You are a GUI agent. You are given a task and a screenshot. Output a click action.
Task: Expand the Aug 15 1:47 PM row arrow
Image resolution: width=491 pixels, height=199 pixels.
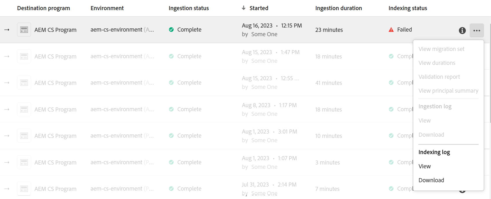click(x=7, y=56)
